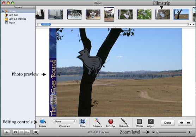Select the bird in leaves thumbnail
The height and width of the screenshot is (137, 196).
point(144,14)
